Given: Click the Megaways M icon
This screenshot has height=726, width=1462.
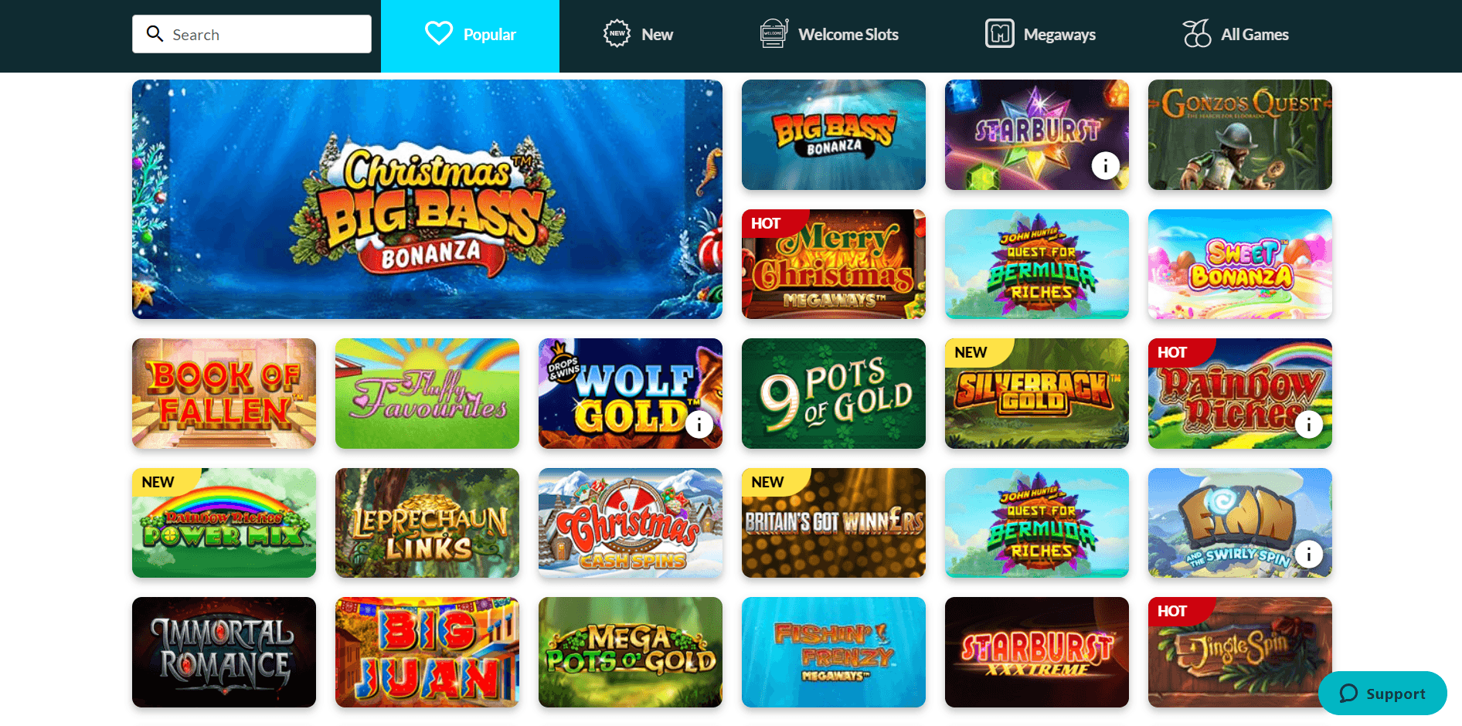Looking at the screenshot, I should 999,33.
